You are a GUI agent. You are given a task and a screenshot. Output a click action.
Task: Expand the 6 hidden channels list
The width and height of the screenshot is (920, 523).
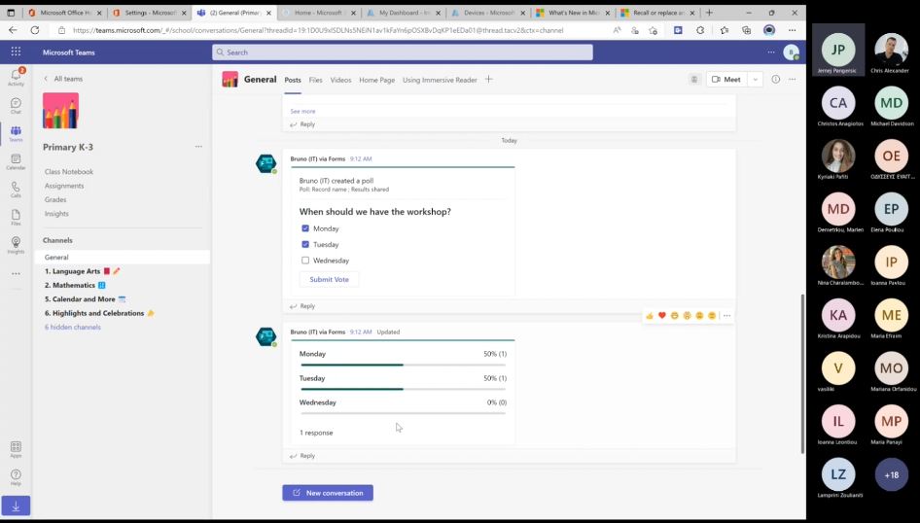point(72,328)
